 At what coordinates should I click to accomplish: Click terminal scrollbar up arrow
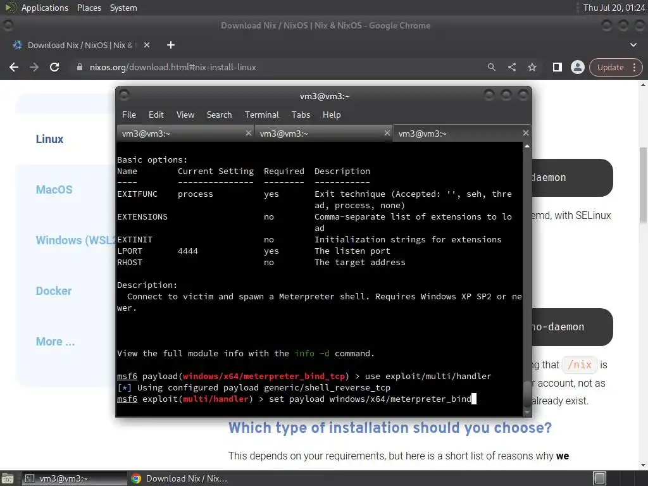[527, 146]
